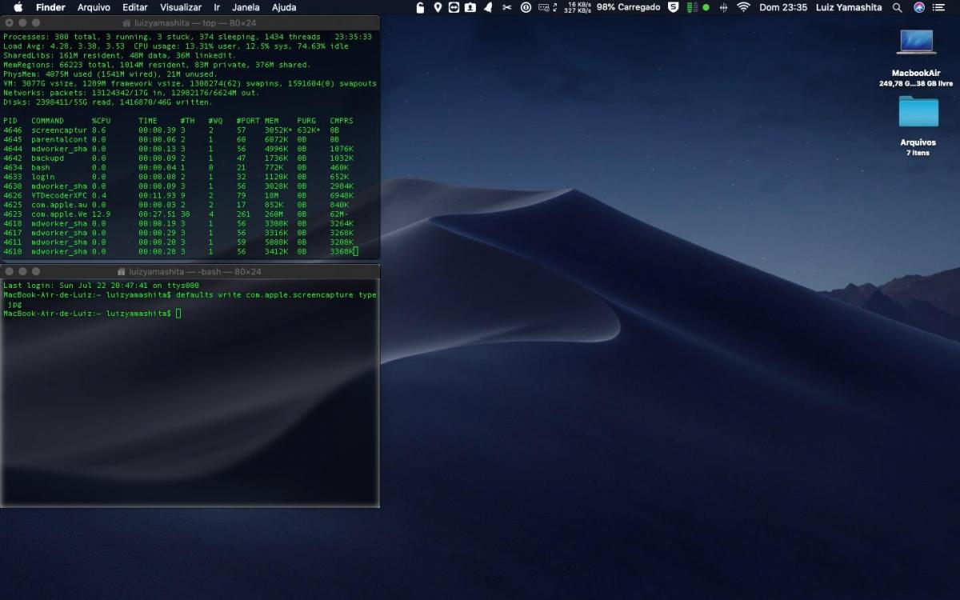Open the Finder menu
This screenshot has height=600, width=960.
[x=50, y=7]
